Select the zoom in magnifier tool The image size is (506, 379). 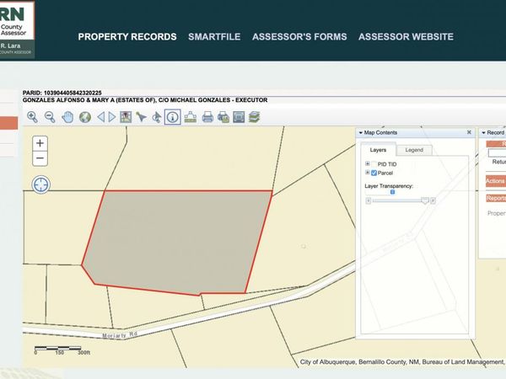point(32,117)
